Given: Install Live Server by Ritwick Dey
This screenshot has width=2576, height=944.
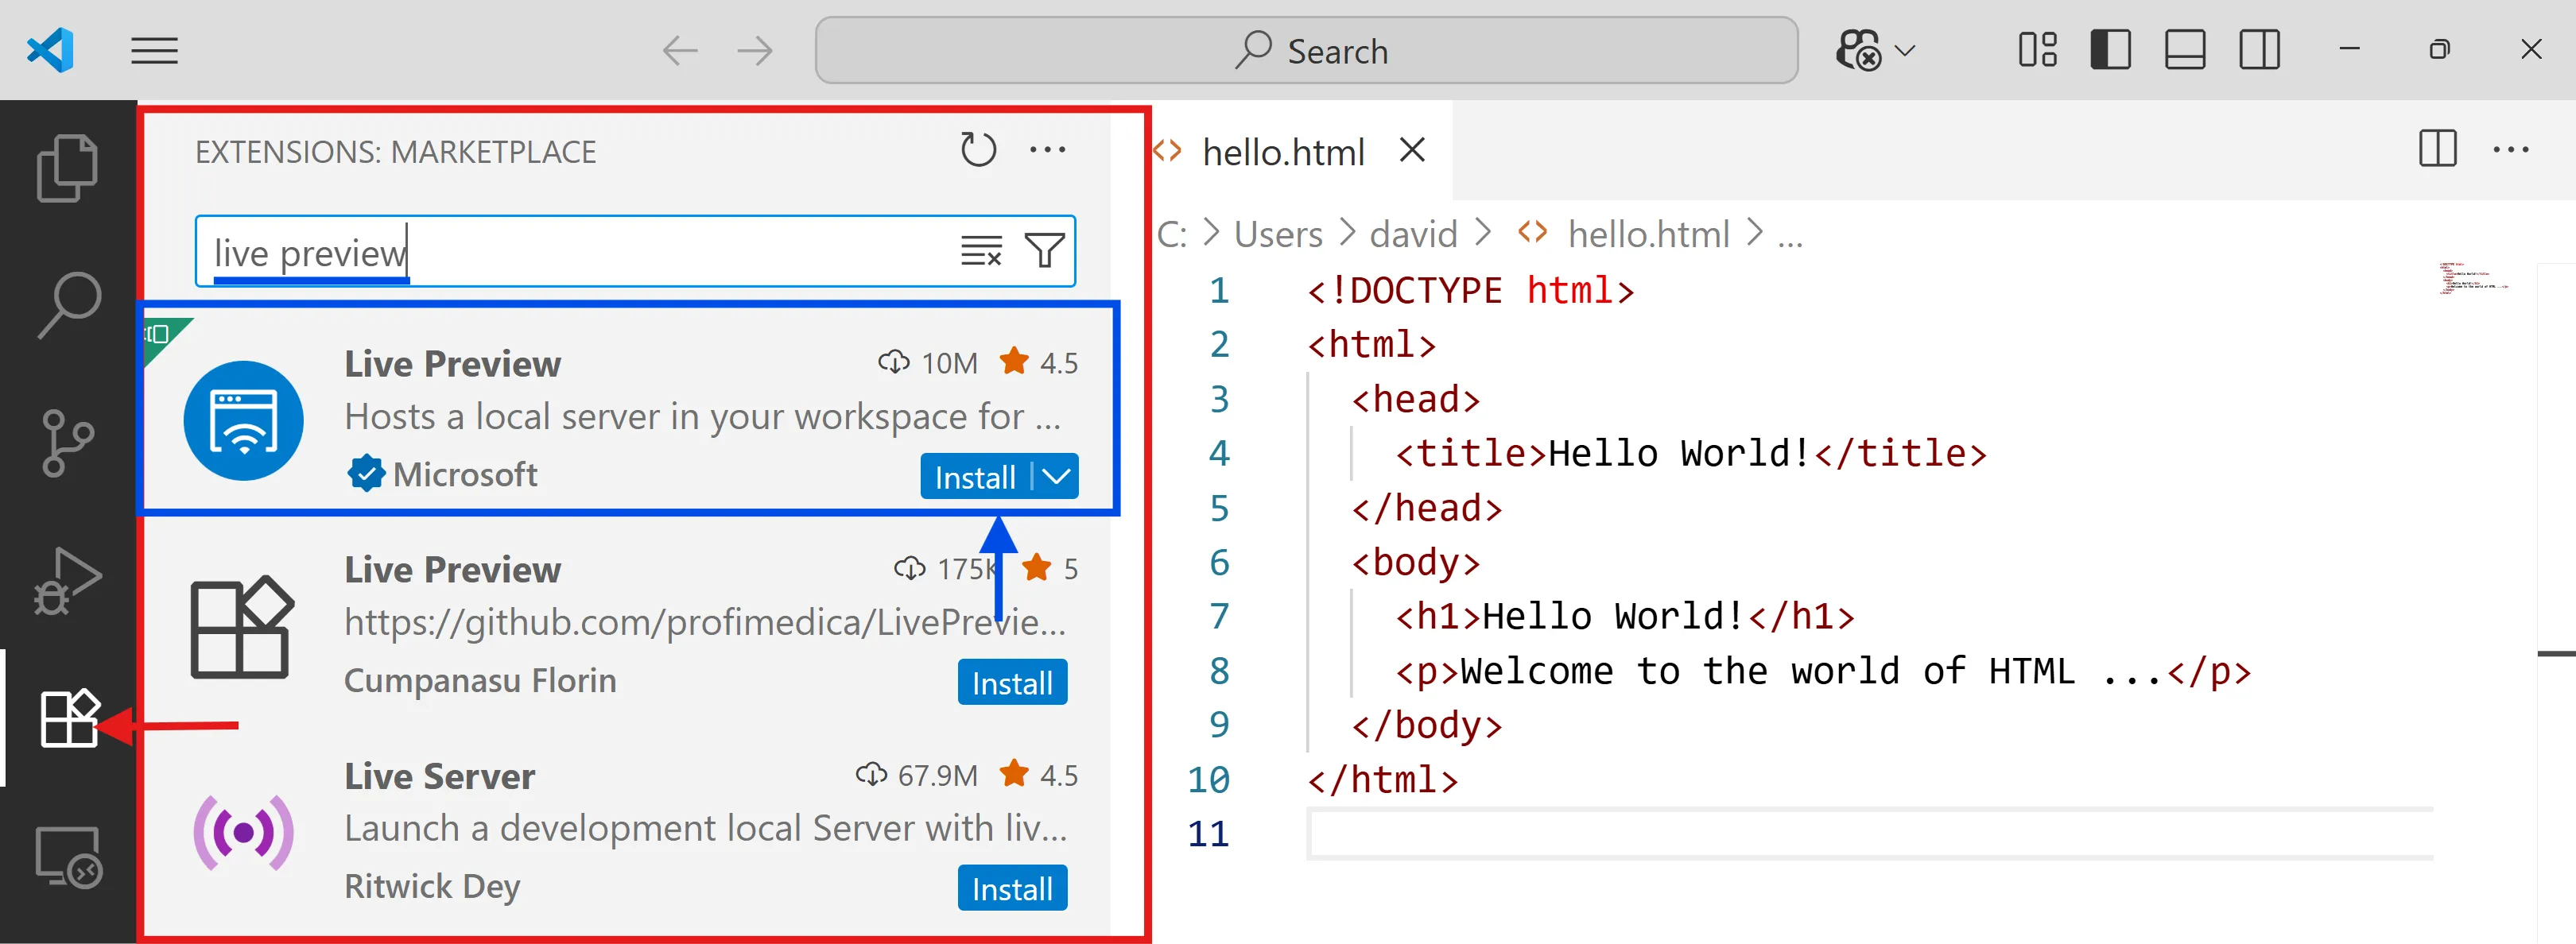Looking at the screenshot, I should pyautogui.click(x=1011, y=888).
